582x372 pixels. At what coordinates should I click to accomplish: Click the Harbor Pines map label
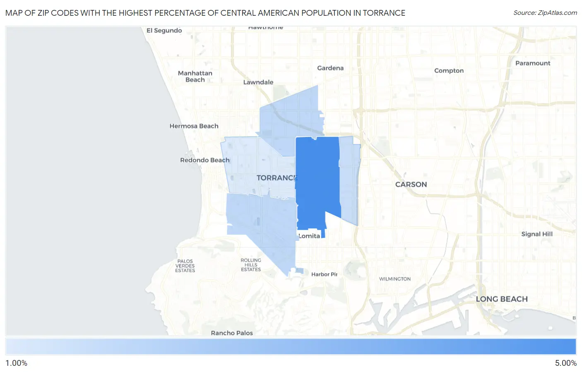(x=325, y=274)
